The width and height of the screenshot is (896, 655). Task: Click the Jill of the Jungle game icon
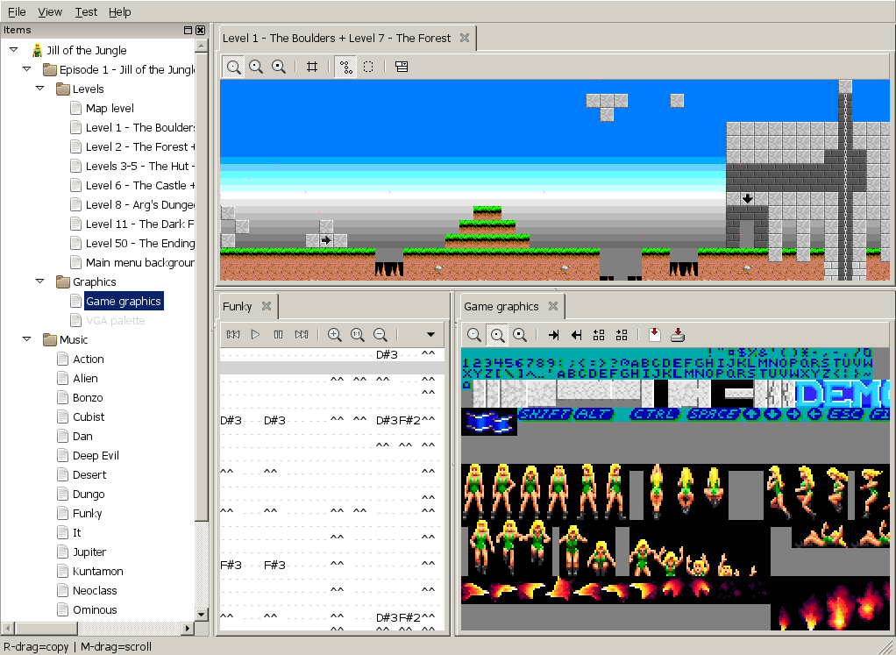click(37, 50)
